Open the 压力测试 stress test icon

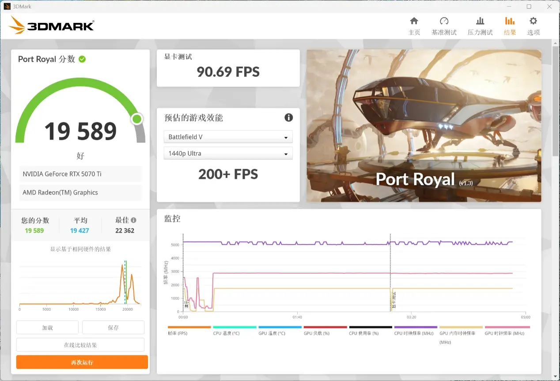tap(480, 21)
